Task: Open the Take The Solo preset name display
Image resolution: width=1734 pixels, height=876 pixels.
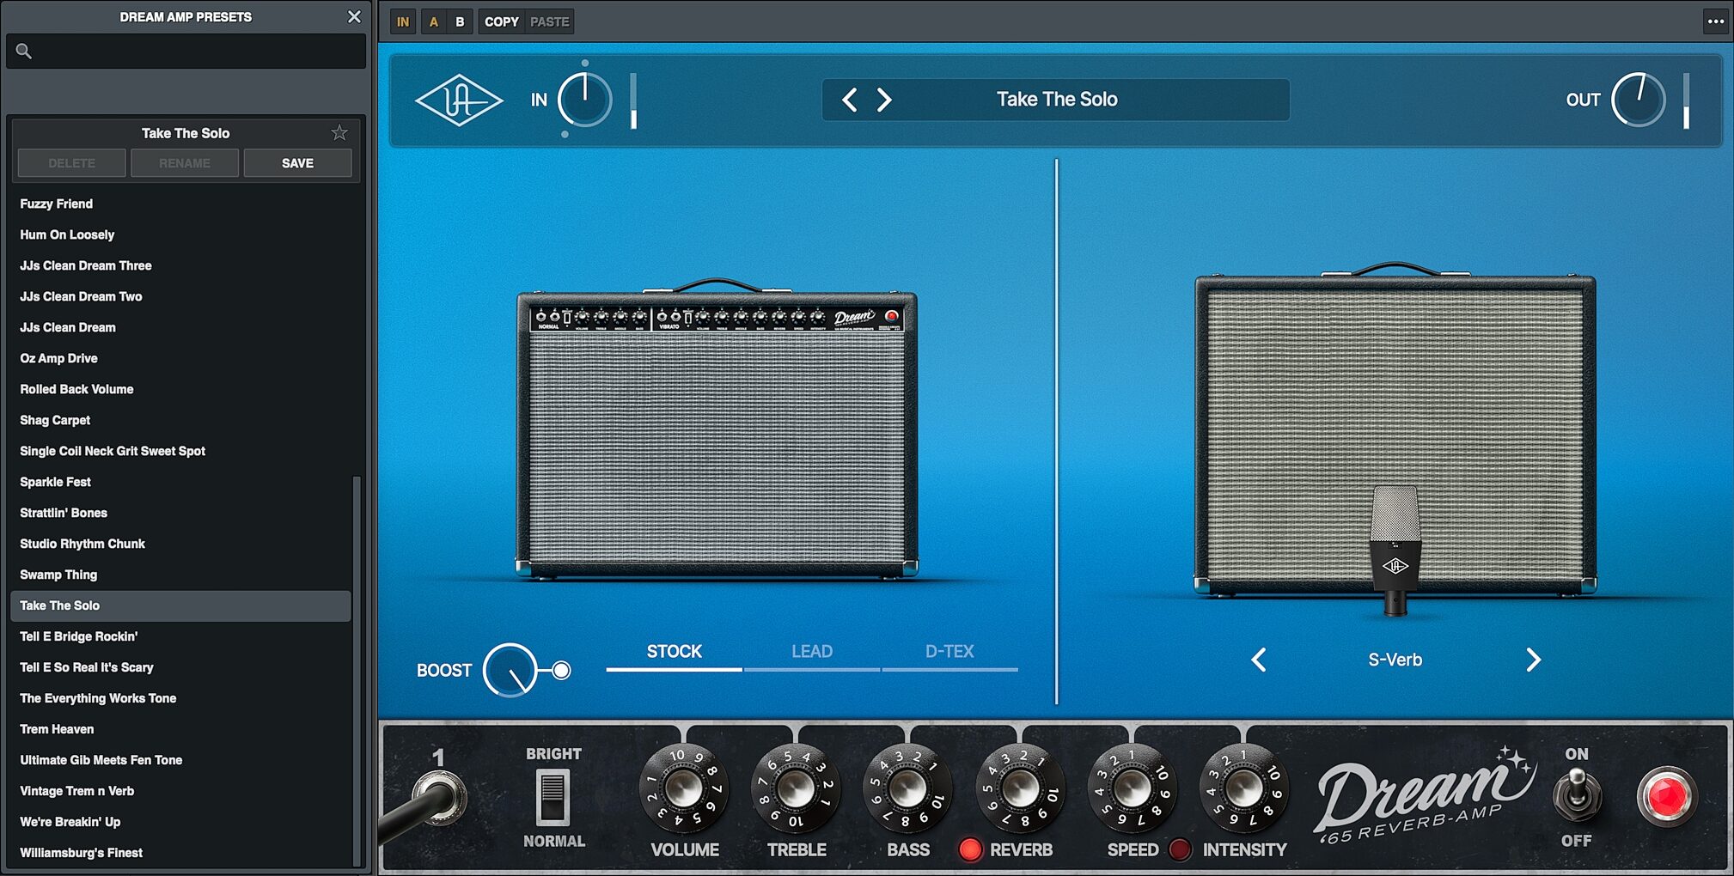Action: (1057, 100)
